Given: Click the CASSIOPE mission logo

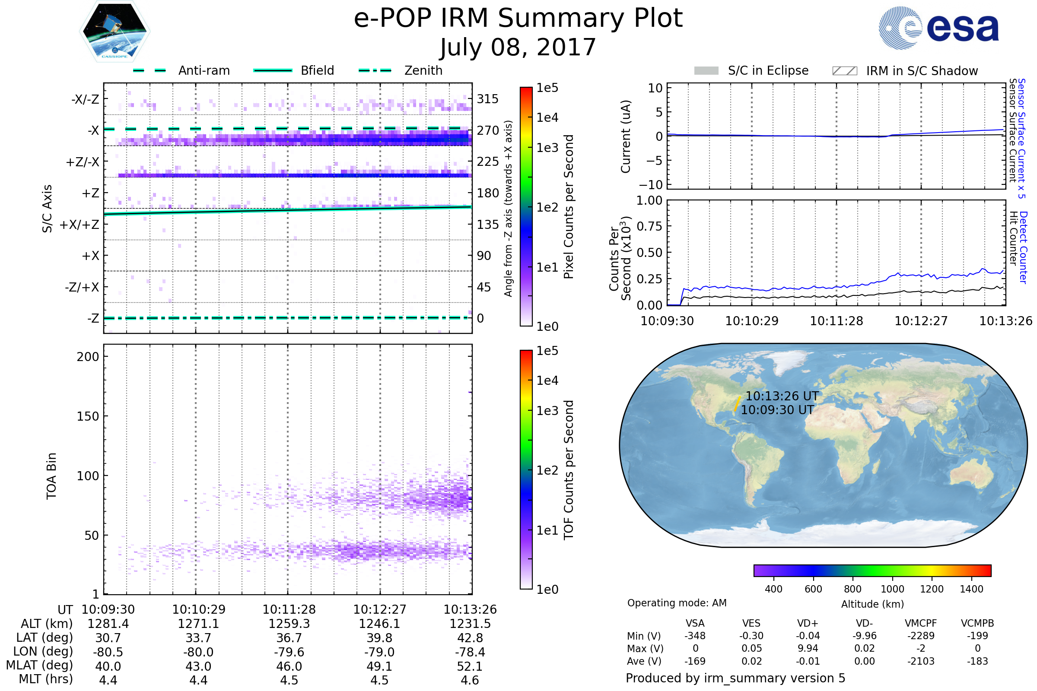Looking at the screenshot, I should tap(115, 32).
